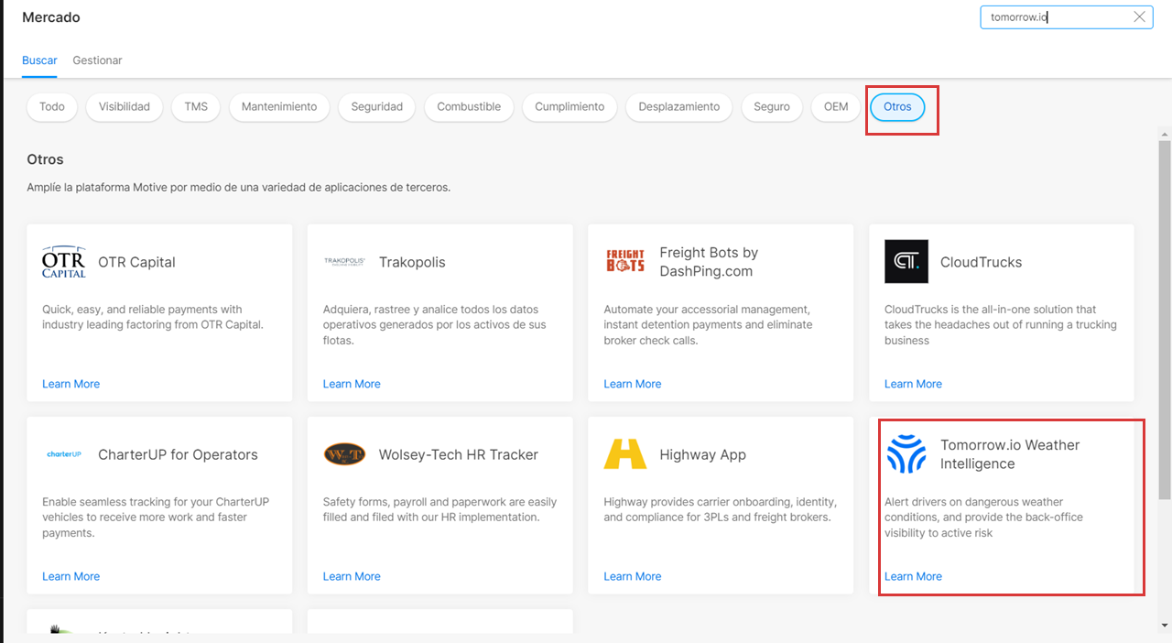Open Learn More for CharterUP for Operators
1172x643 pixels.
click(x=71, y=576)
